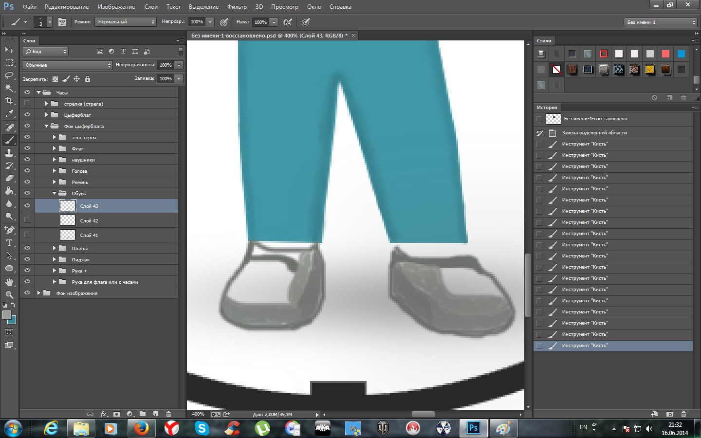Select the Ellipse shape tool
Image resolution: width=701 pixels, height=438 pixels.
pos(9,269)
